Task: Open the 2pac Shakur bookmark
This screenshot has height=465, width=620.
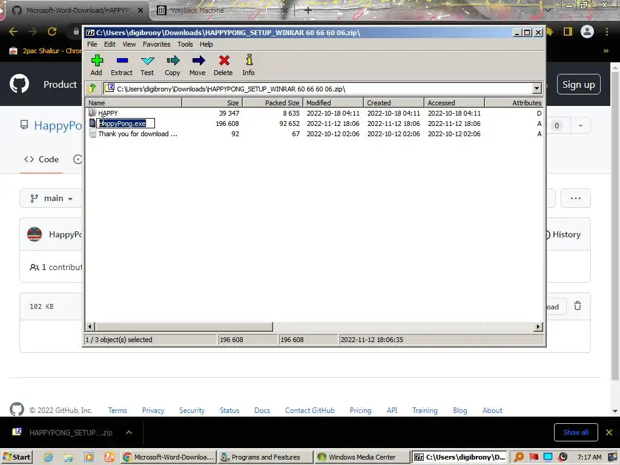Action: [45, 51]
